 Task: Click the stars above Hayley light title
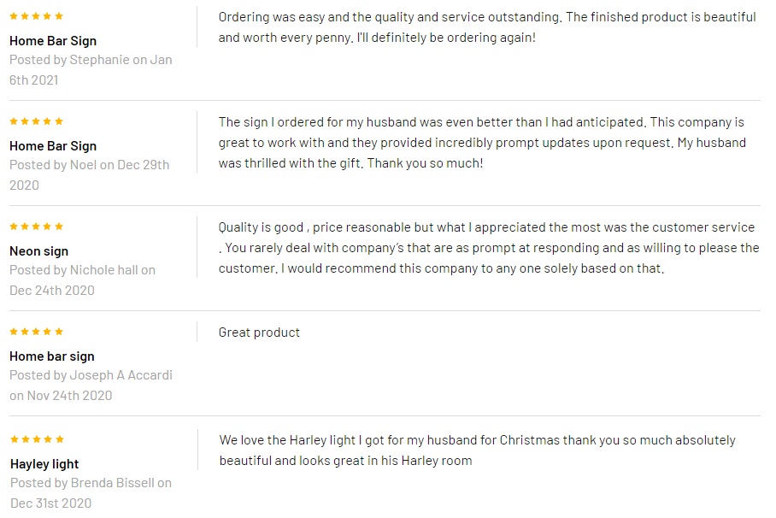(x=37, y=439)
